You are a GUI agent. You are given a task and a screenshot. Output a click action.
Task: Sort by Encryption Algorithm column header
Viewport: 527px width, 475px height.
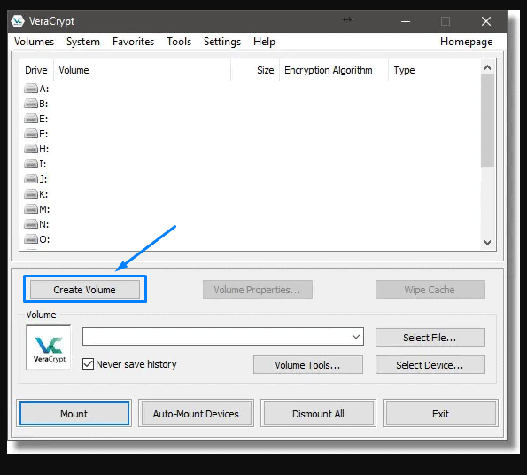pyautogui.click(x=334, y=70)
